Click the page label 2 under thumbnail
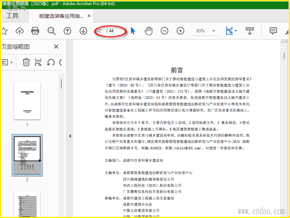290x218 pixels. [x=27, y=179]
